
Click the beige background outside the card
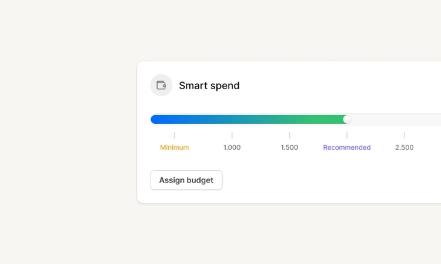pyautogui.click(x=68, y=132)
